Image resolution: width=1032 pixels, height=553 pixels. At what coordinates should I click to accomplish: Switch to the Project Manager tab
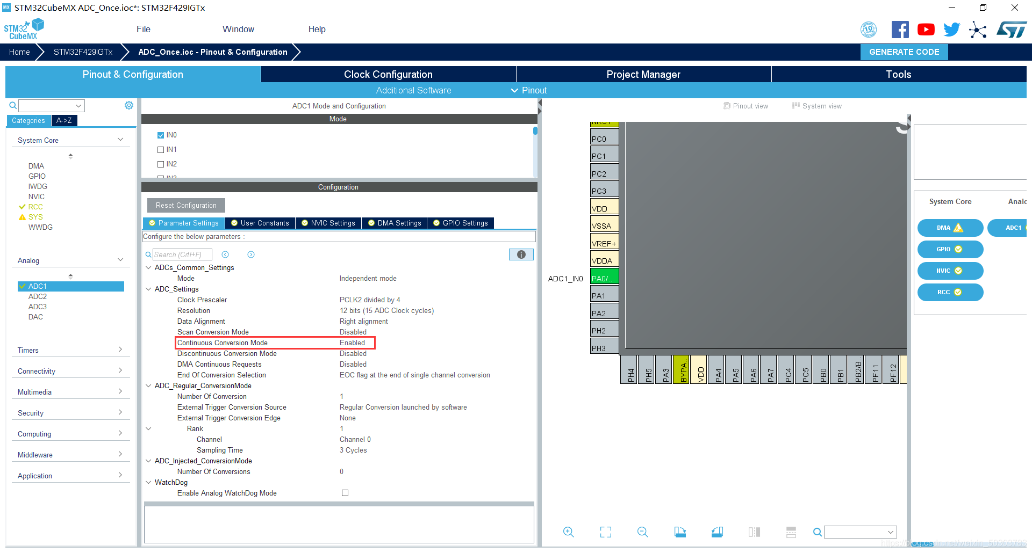click(x=643, y=74)
